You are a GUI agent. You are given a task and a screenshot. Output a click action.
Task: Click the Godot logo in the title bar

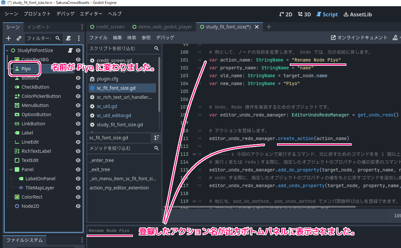tap(4, 3)
